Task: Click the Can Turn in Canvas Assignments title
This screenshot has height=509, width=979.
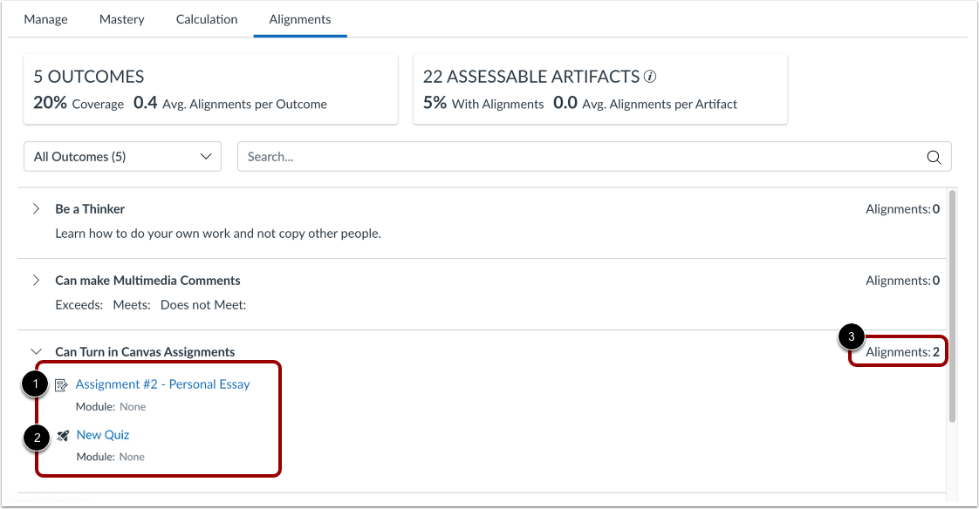Action: point(145,352)
